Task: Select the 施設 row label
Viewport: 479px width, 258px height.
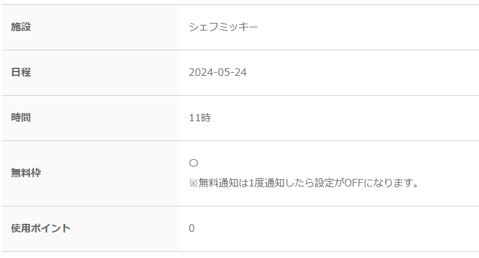Action: 21,27
